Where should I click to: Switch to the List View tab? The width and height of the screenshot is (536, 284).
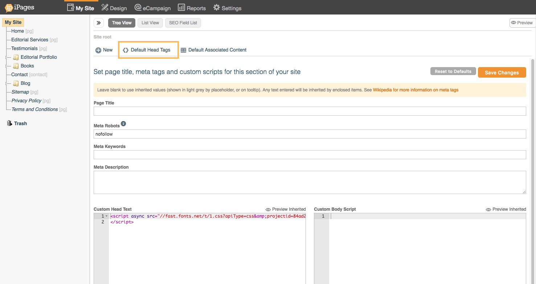(x=150, y=23)
